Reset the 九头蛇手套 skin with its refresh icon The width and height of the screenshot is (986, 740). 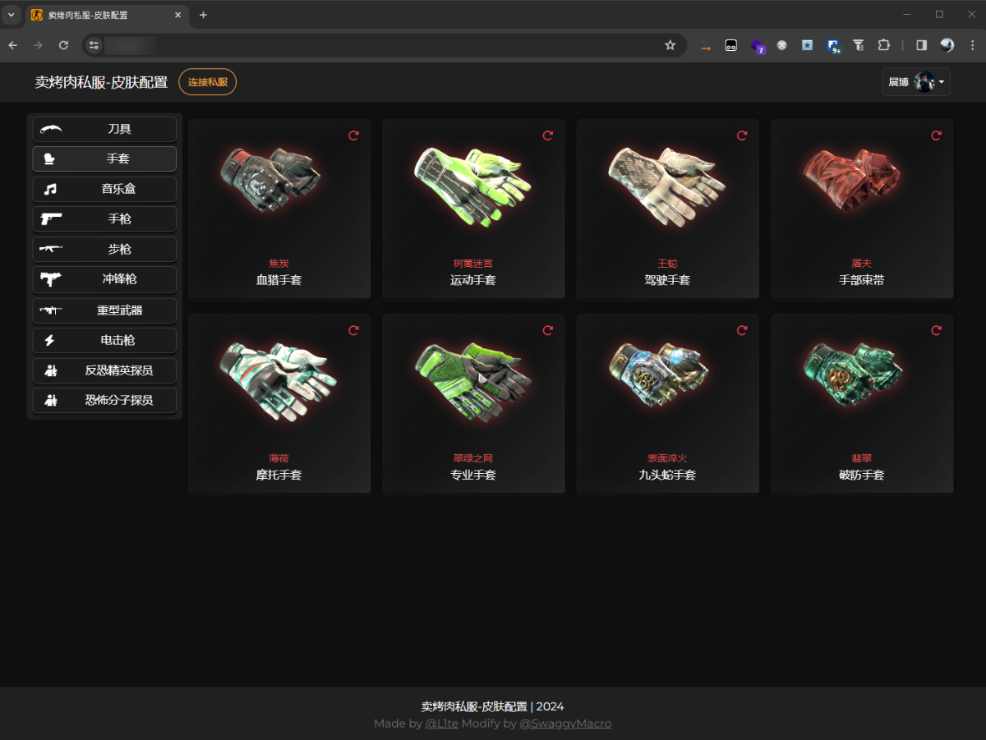point(742,330)
